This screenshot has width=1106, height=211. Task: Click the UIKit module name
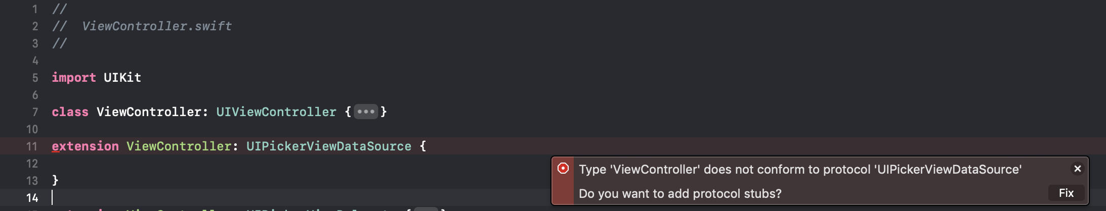click(x=122, y=78)
